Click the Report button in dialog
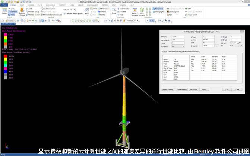The height and width of the screenshot is (156, 250). coord(204,90)
